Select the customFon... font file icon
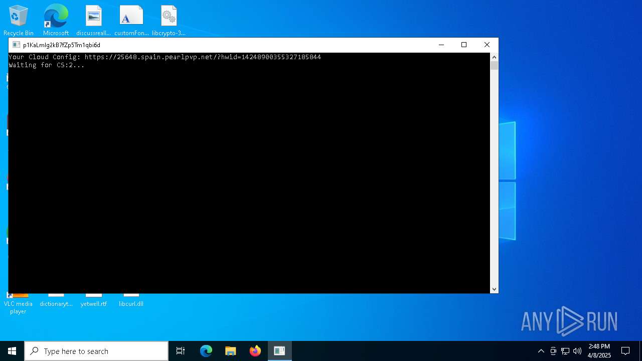 [x=131, y=20]
